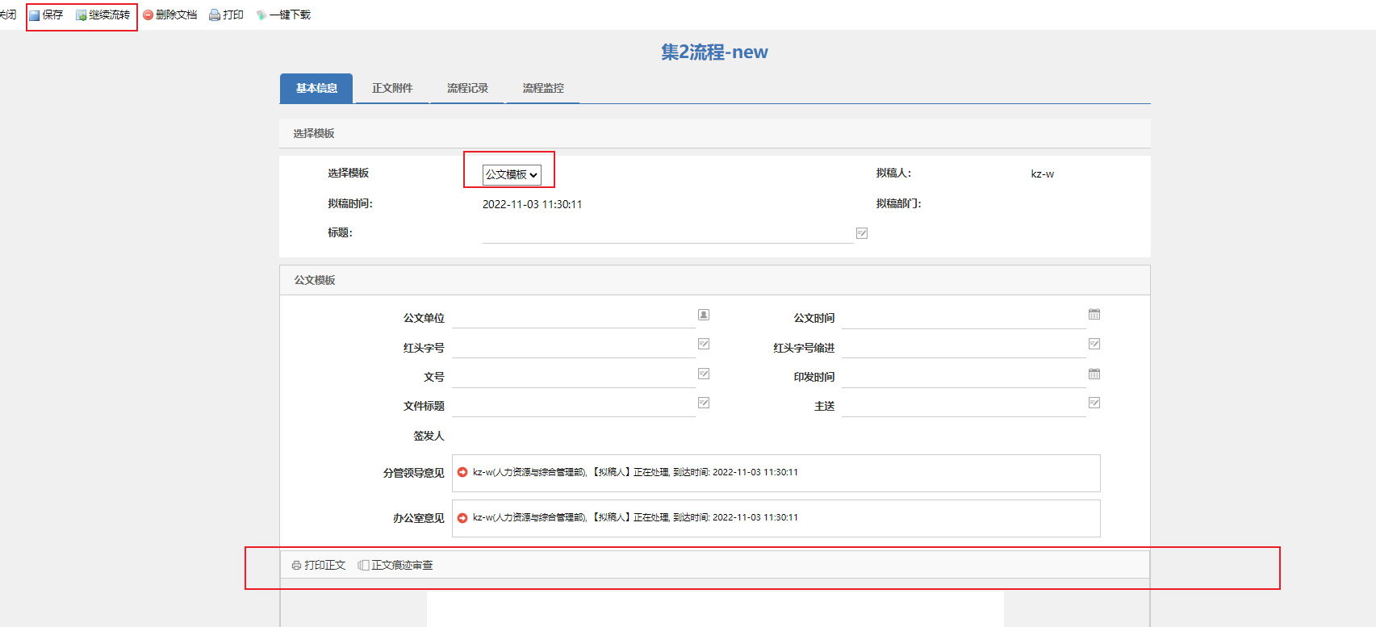Click the draft time 2022-11-03 11:30:11
This screenshot has height=627, width=1376.
(532, 204)
